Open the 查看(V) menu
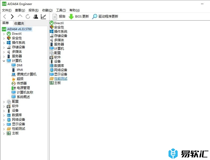 click(x=20, y=10)
